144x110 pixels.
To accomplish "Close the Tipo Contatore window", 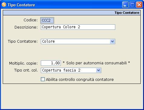I will pos(139,5).
